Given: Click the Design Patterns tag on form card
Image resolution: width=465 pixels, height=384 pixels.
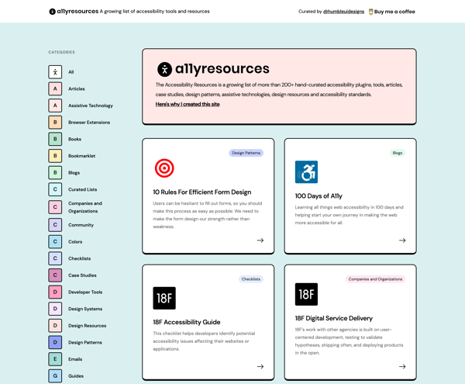Looking at the screenshot, I should click(x=246, y=153).
